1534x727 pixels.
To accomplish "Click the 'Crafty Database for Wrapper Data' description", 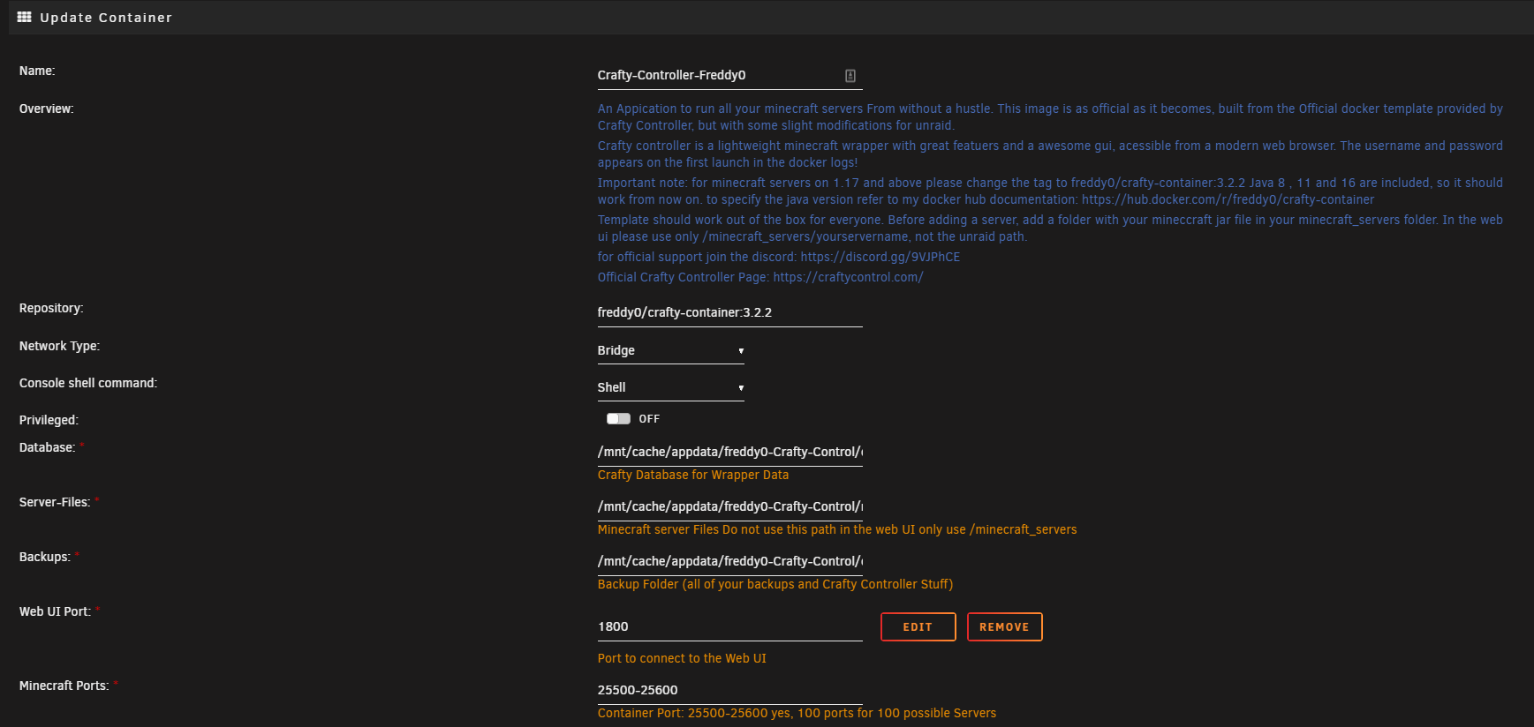I will coord(693,475).
